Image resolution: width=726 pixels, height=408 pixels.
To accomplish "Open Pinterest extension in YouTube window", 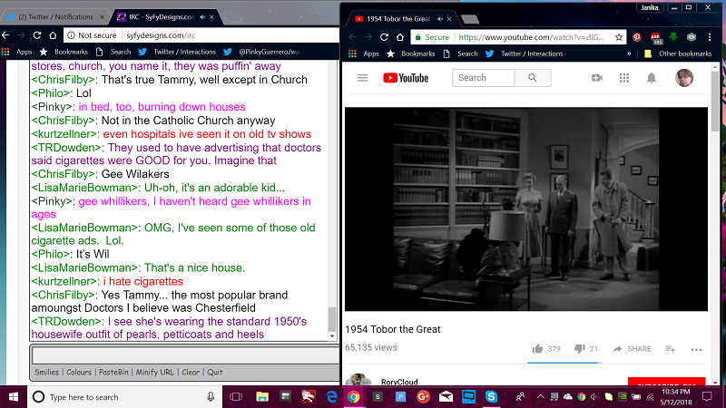I will click(x=637, y=37).
